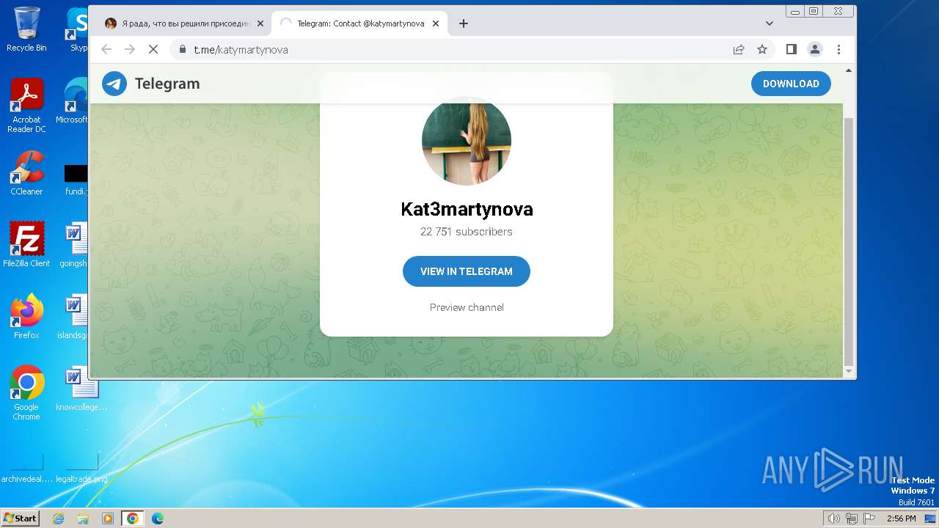Open Chrome three-dot menu
Image resolution: width=939 pixels, height=528 pixels.
coord(838,49)
